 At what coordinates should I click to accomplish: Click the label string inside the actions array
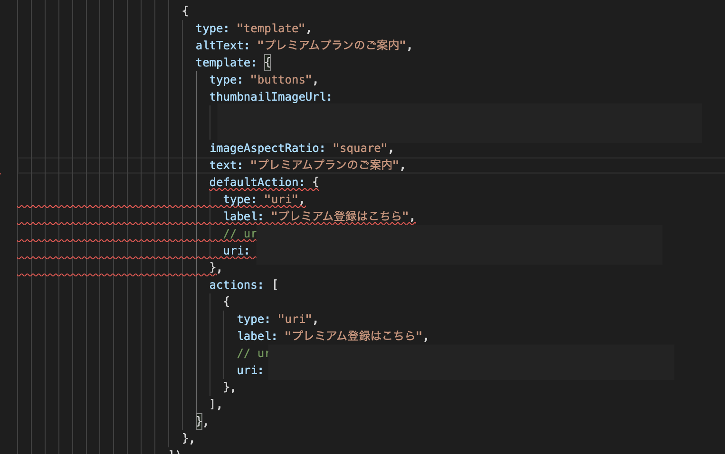coord(355,336)
